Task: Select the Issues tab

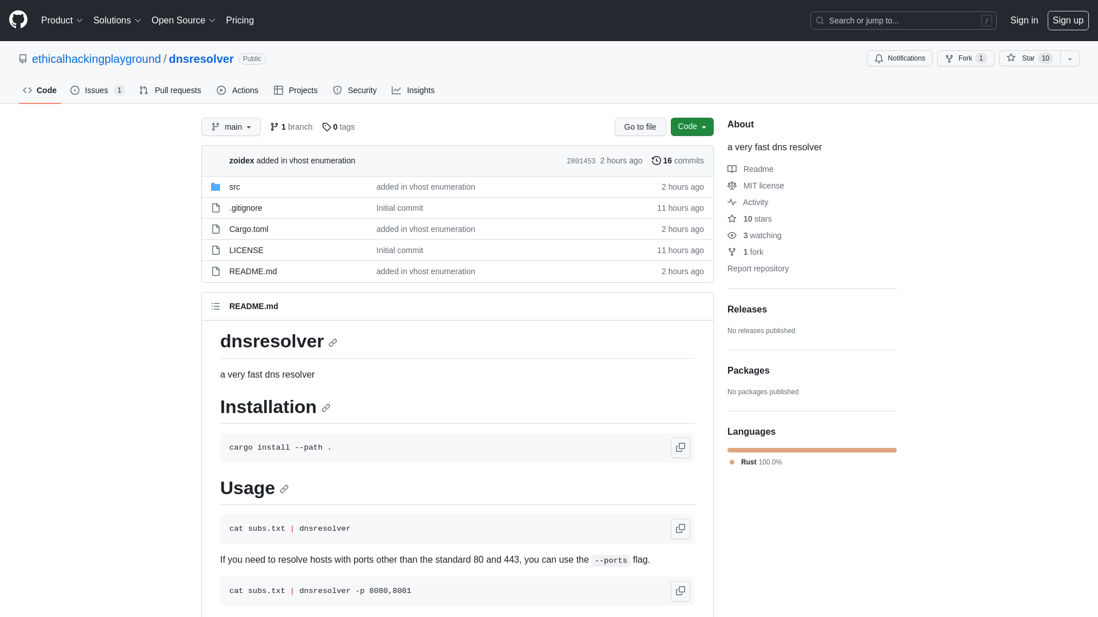Action: (x=97, y=90)
